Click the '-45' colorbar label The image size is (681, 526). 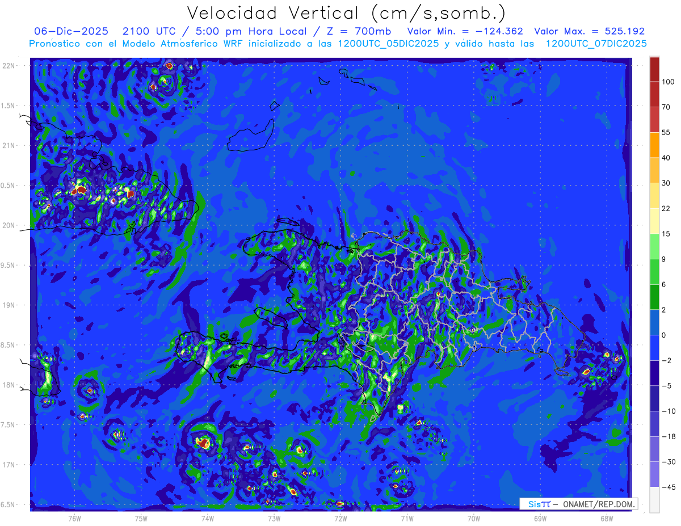coord(669,487)
